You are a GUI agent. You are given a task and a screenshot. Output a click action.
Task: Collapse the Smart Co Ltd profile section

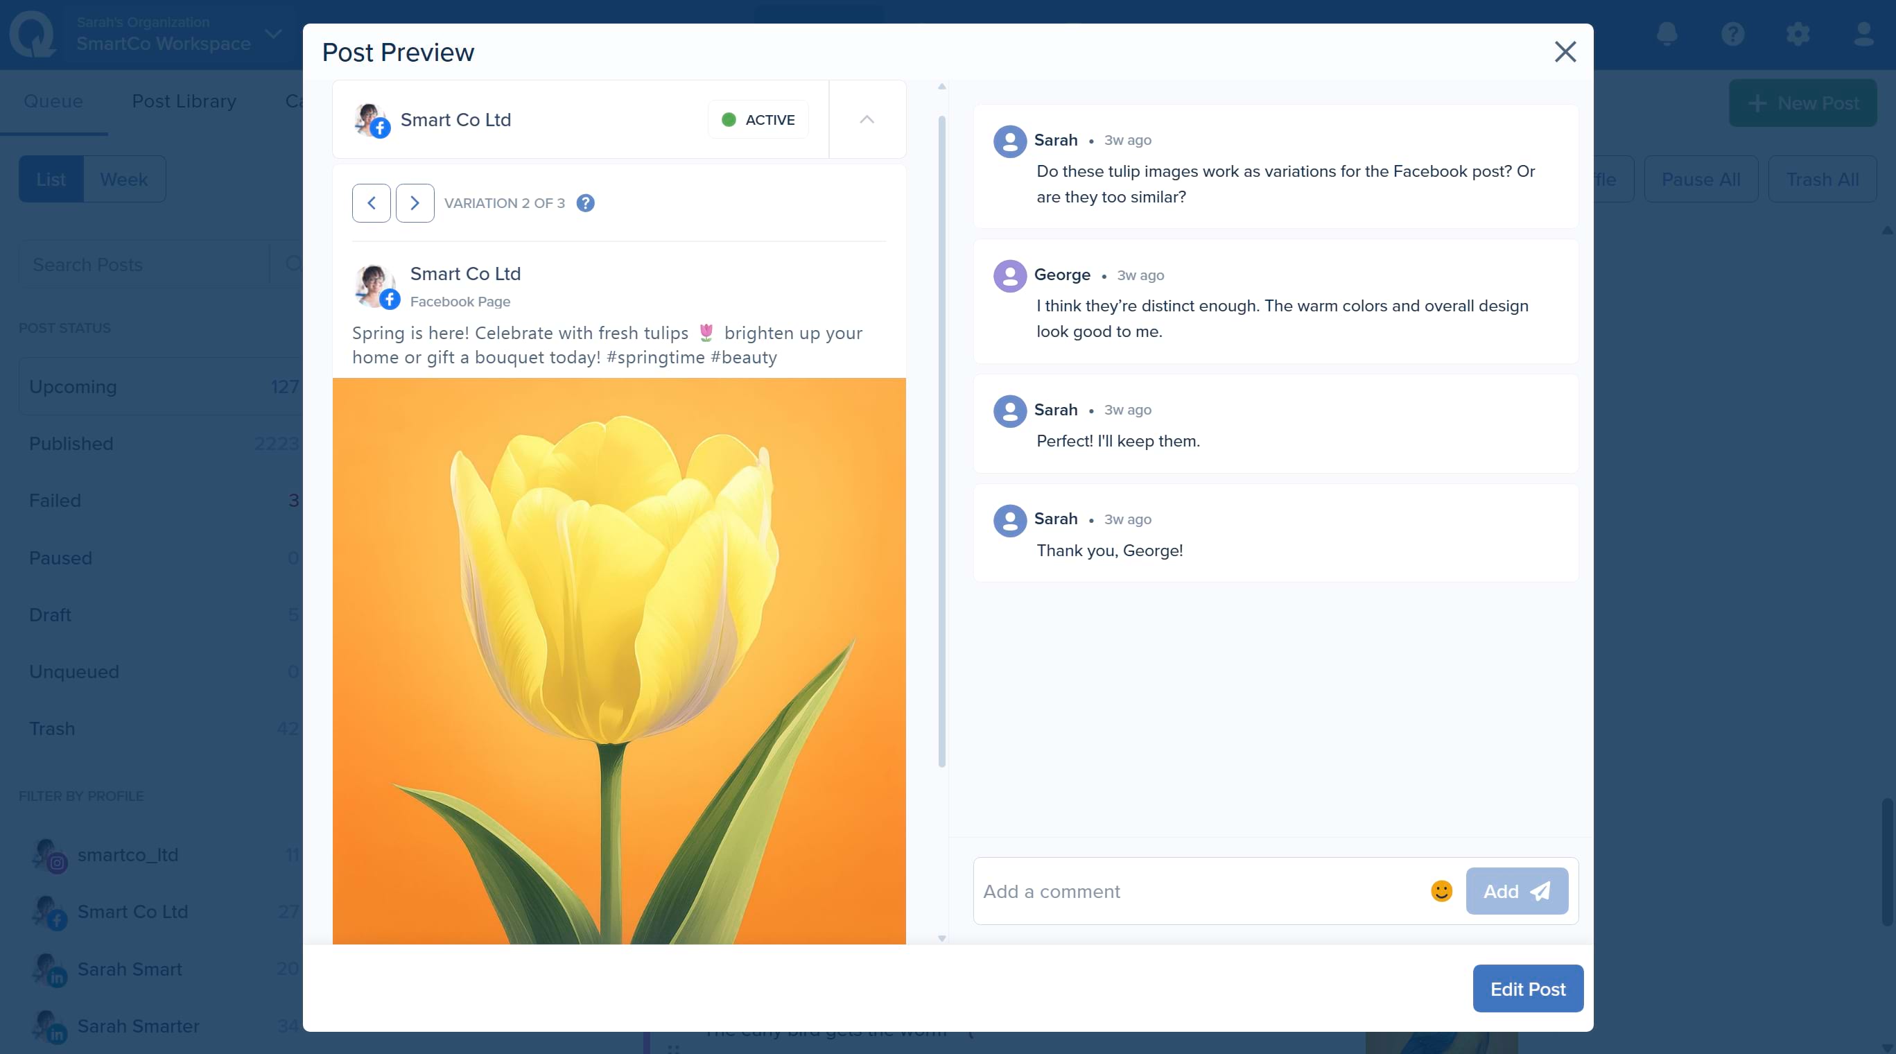click(x=867, y=119)
